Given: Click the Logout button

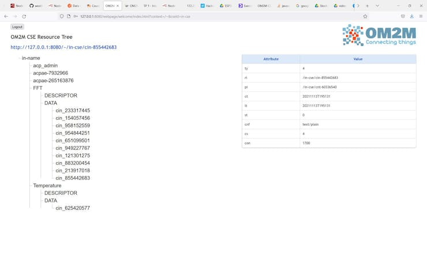Looking at the screenshot, I should [17, 27].
